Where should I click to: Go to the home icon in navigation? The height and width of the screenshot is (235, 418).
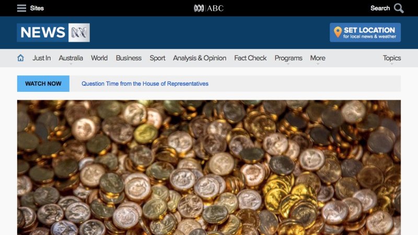(20, 58)
